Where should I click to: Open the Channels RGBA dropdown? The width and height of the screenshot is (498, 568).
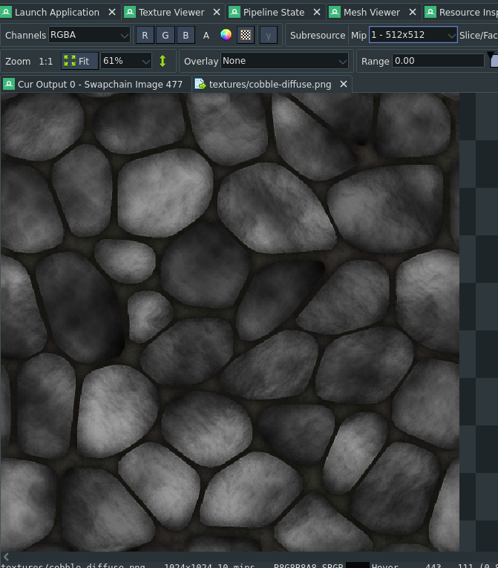(90, 36)
